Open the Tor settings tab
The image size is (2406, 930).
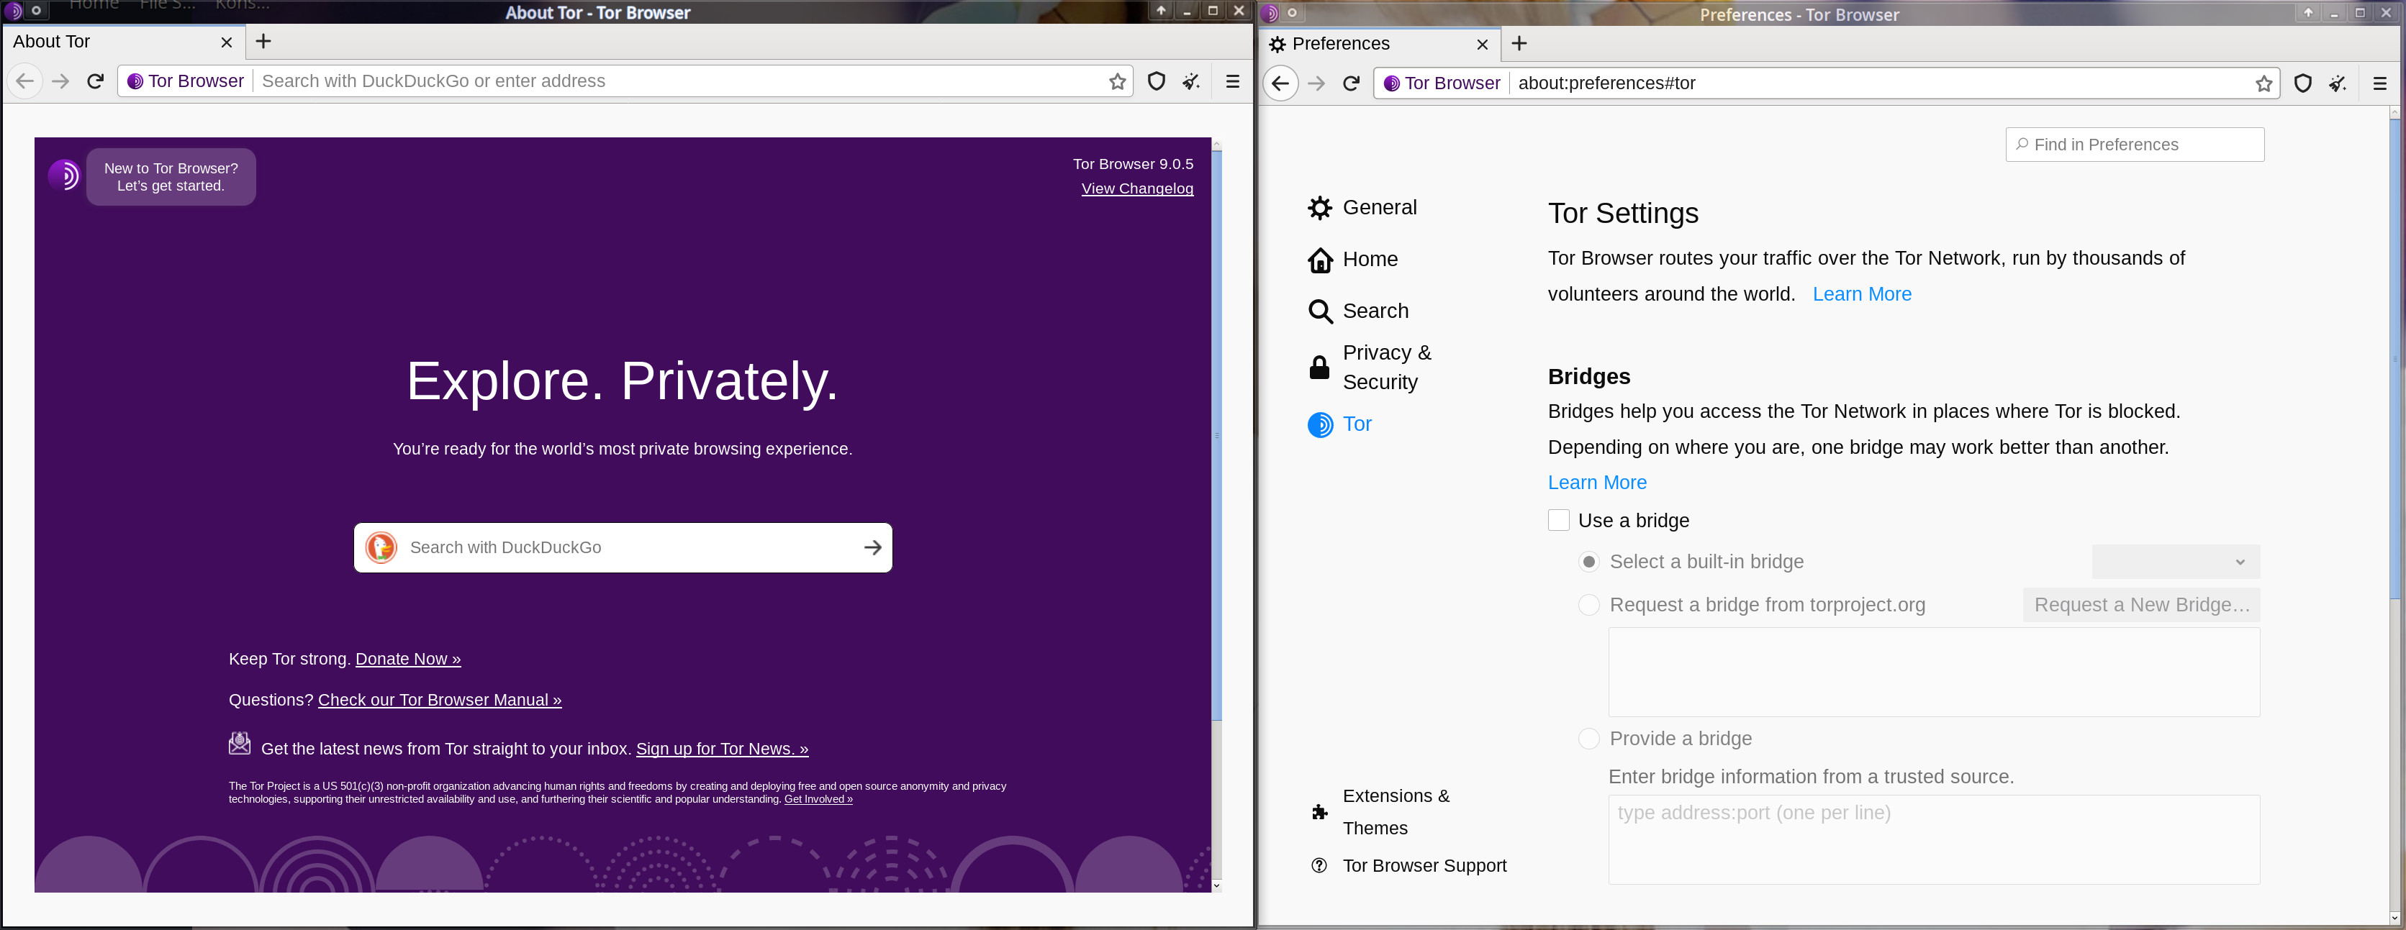pyautogui.click(x=1357, y=424)
